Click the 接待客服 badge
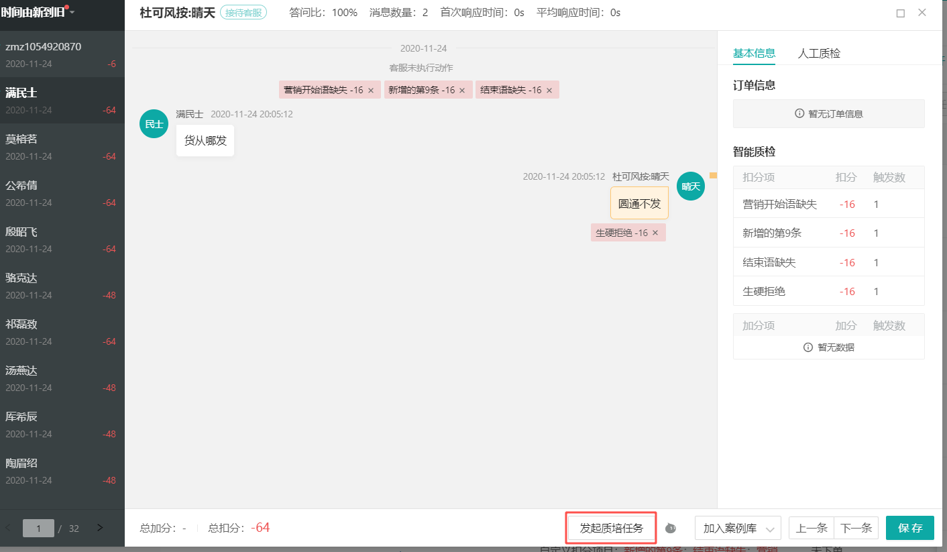 [243, 13]
